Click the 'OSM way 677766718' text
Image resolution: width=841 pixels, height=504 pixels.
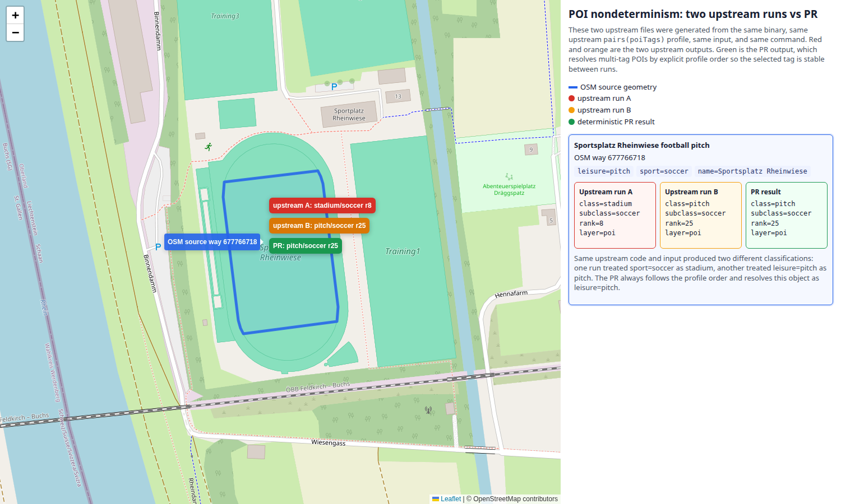609,158
